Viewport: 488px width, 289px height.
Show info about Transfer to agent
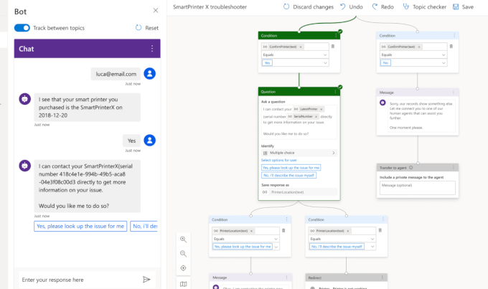tap(410, 168)
